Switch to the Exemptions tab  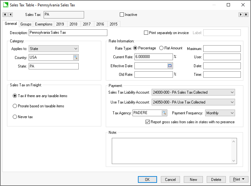pos(44,24)
